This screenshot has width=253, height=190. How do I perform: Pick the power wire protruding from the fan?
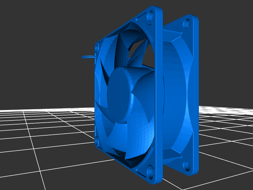click(88, 57)
